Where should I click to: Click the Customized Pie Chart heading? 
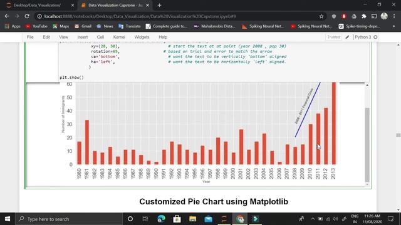(x=214, y=201)
